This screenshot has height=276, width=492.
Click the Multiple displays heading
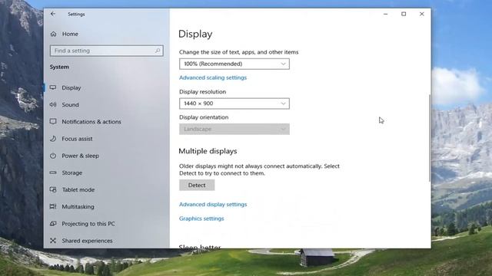208,151
